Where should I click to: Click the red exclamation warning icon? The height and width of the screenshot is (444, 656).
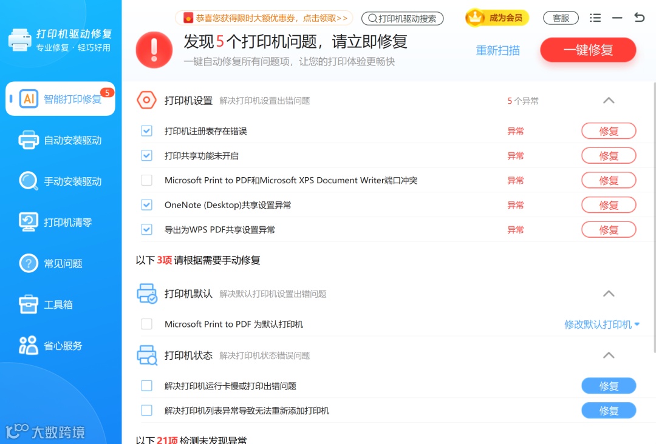(x=154, y=50)
